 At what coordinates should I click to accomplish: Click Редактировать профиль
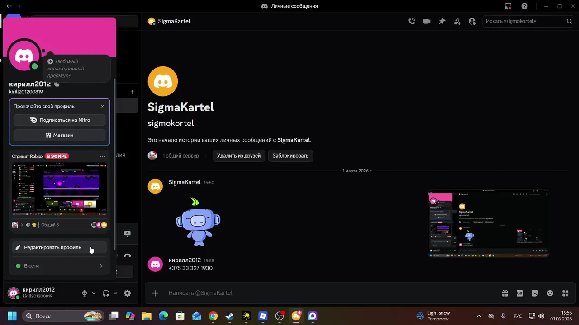[59, 247]
